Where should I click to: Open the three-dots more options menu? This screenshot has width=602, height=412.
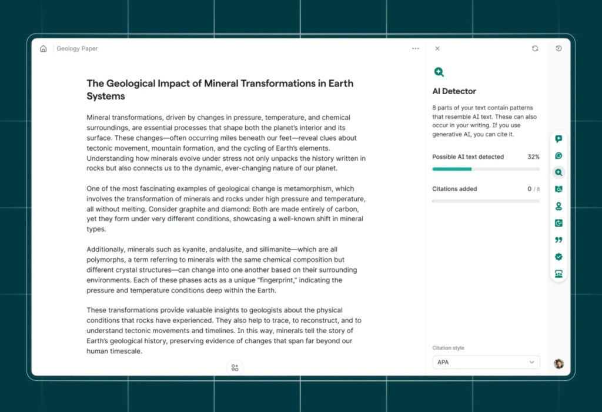click(416, 49)
